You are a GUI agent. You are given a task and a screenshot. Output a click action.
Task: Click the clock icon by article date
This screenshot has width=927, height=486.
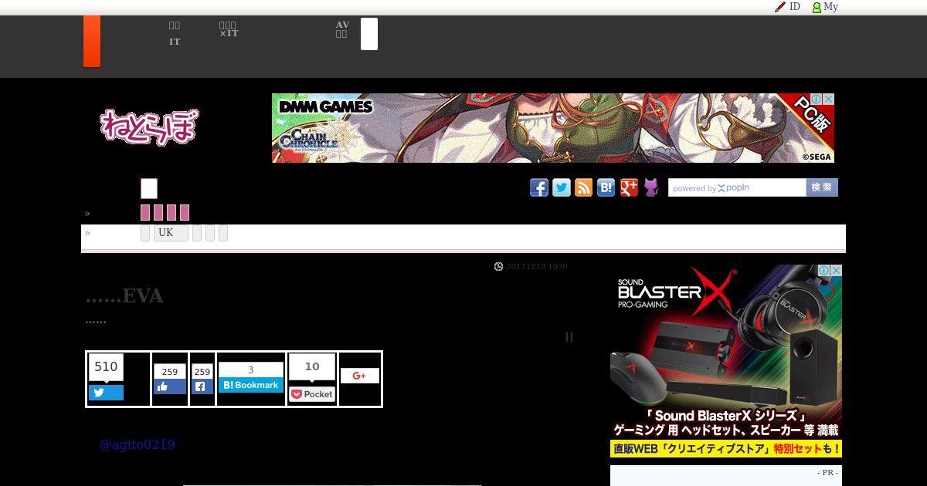pos(499,267)
